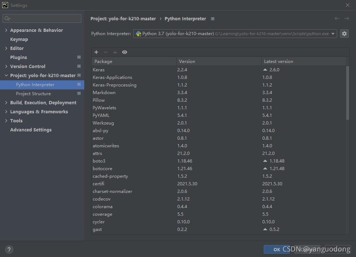Click the upgrade package arrow icon
This screenshot has height=257, width=356.
[x=115, y=52]
